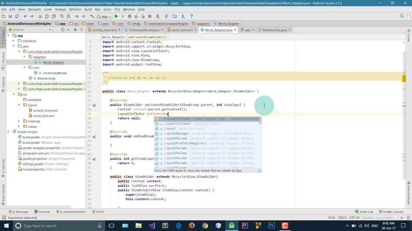Viewport: 412px width, 231px height.
Task: Open the Android Monitor tool window
Action: 71,212
